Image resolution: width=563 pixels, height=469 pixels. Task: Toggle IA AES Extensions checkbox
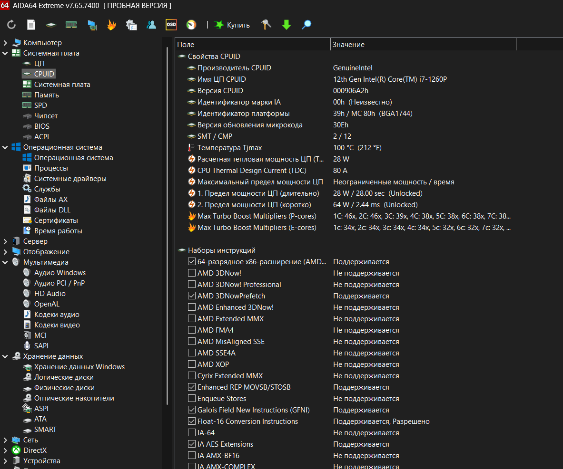coord(192,444)
